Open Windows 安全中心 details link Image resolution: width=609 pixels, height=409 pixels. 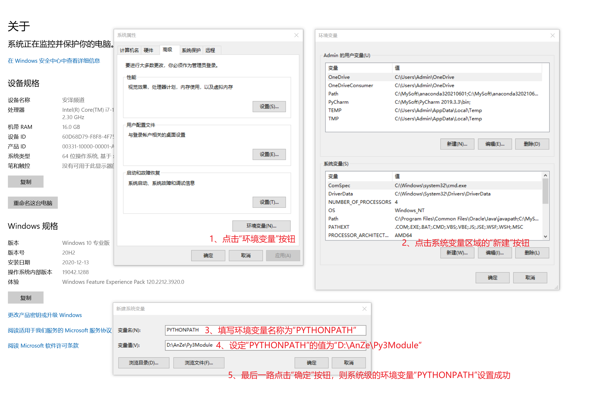point(54,61)
